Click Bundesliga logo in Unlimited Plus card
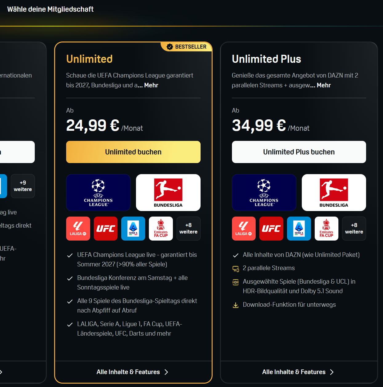The width and height of the screenshot is (383, 387). tap(334, 193)
